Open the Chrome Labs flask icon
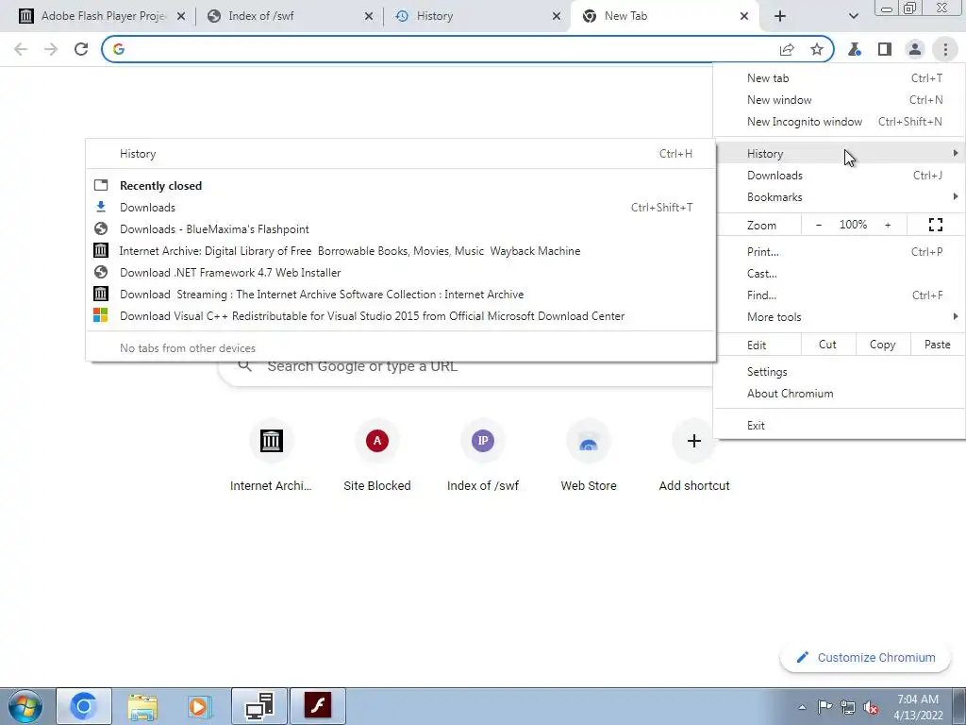Image resolution: width=966 pixels, height=725 pixels. 855,49
